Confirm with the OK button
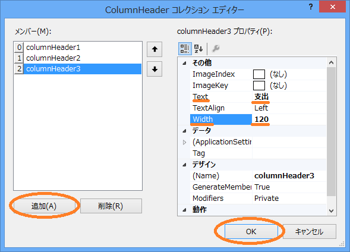This screenshot has height=252, width=350. click(251, 231)
